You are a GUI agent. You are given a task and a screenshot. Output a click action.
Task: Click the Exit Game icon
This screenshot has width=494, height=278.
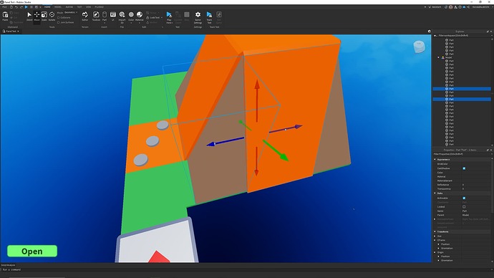tap(219, 15)
